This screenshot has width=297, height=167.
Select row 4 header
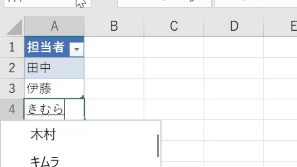[12, 109]
